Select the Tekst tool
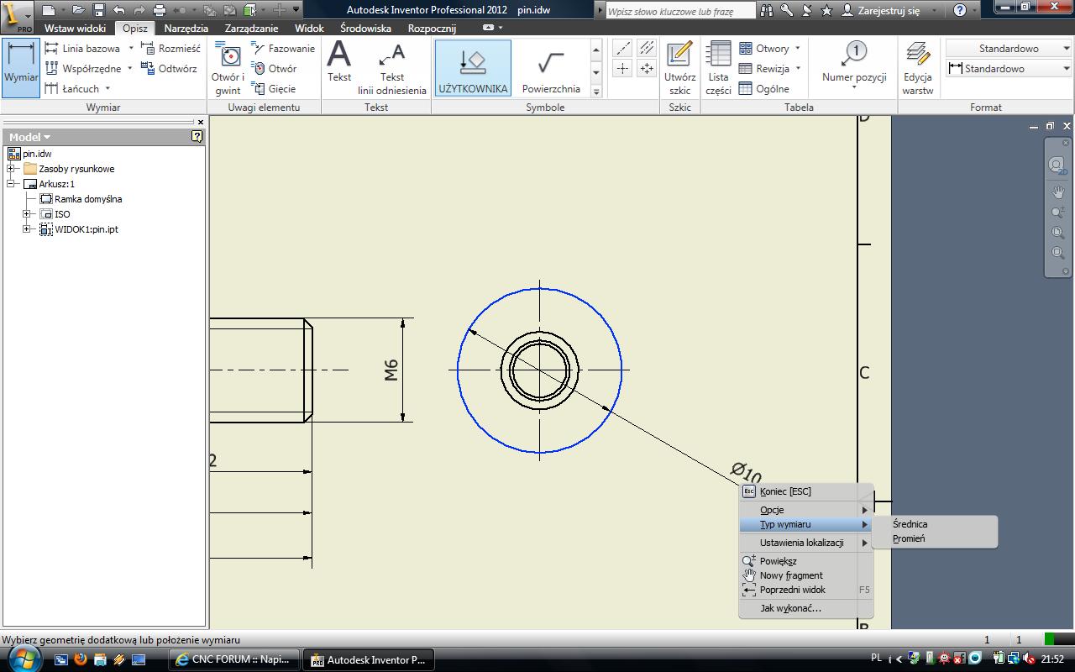 [339, 62]
